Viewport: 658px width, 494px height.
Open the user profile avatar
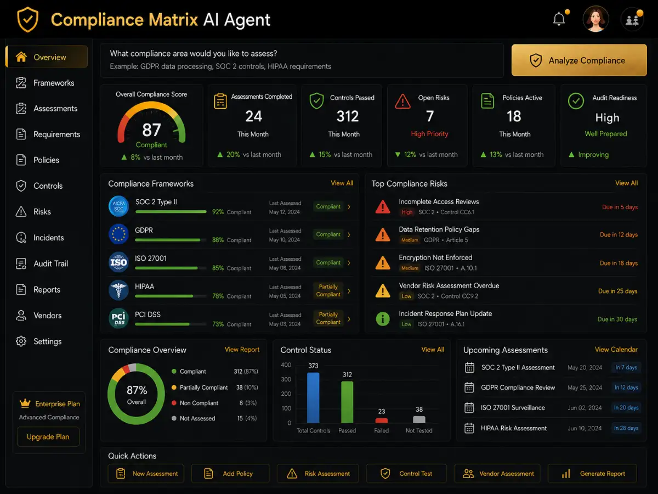pyautogui.click(x=596, y=19)
